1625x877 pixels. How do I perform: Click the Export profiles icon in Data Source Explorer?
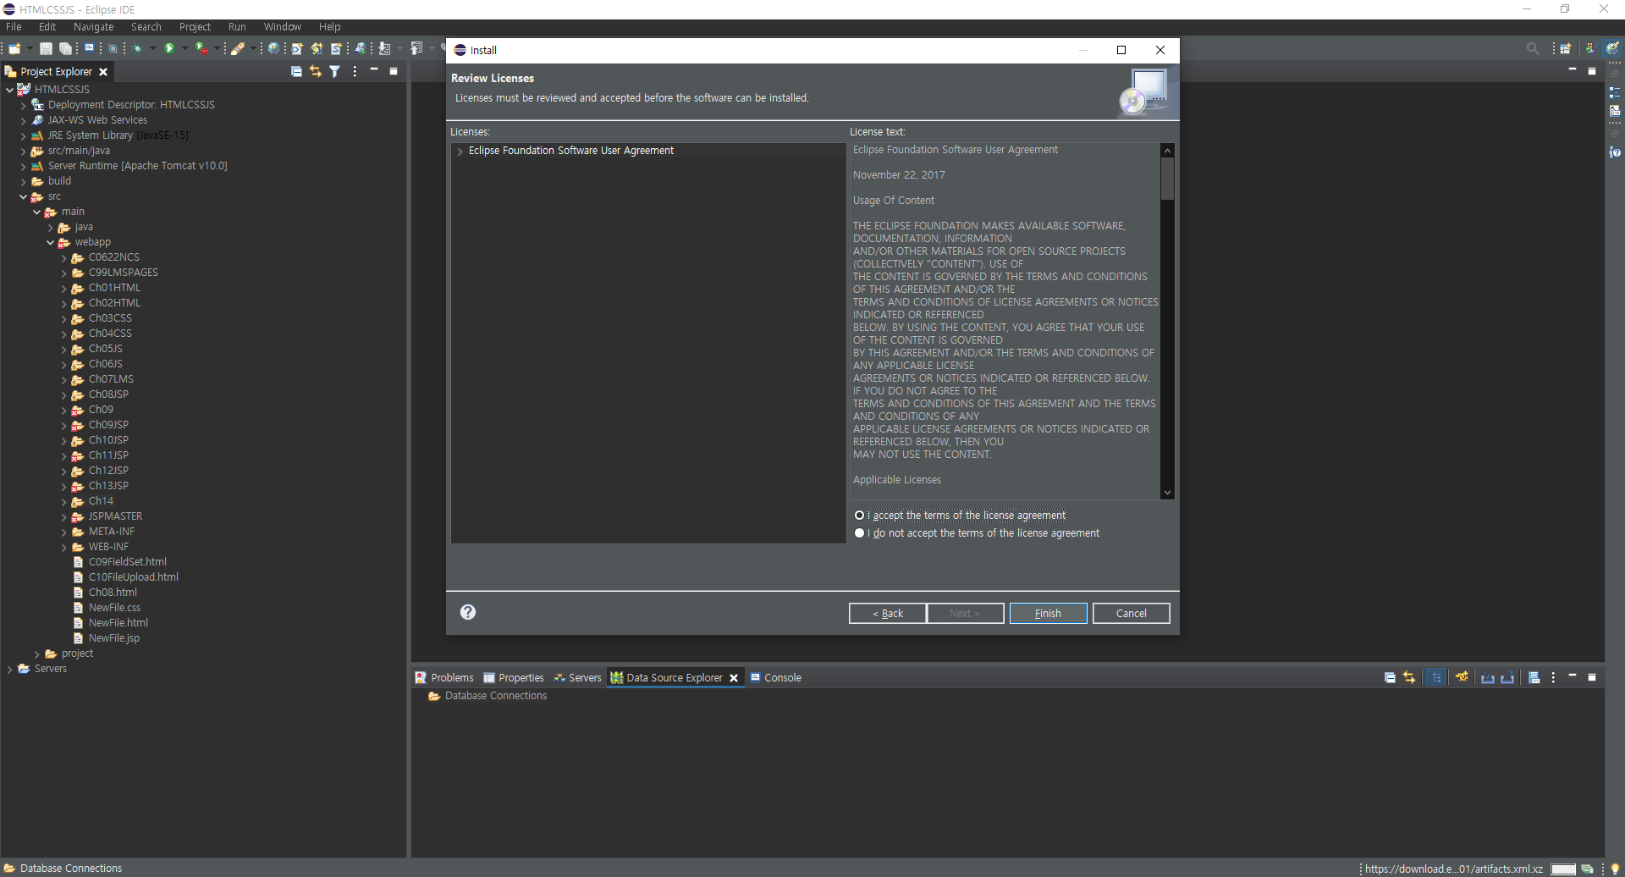coord(1507,678)
